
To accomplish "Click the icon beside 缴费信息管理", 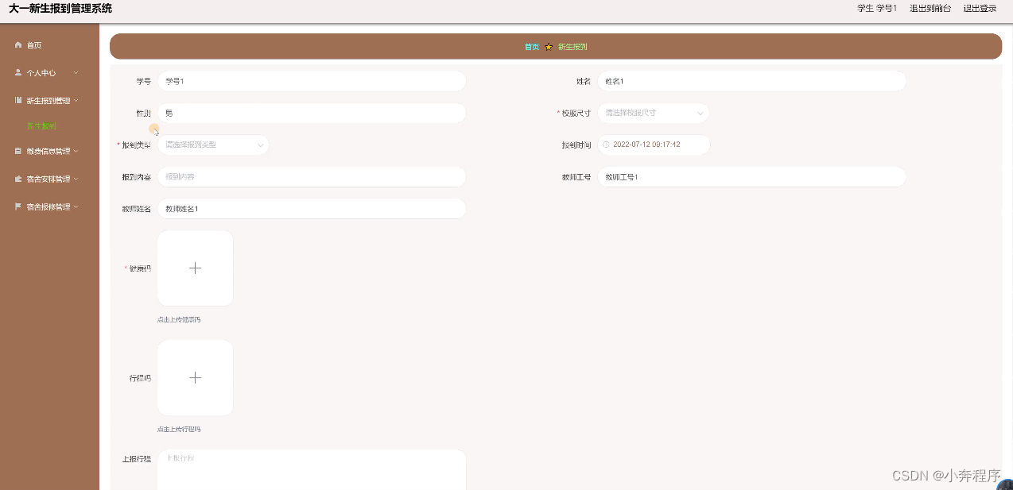I will (18, 151).
